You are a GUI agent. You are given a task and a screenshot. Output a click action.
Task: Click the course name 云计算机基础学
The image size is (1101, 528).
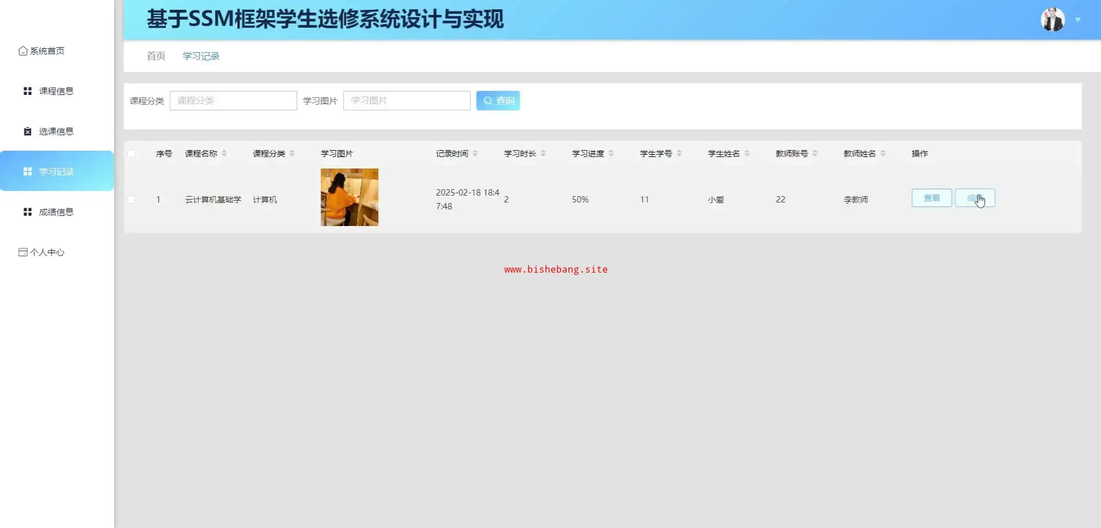pos(213,200)
